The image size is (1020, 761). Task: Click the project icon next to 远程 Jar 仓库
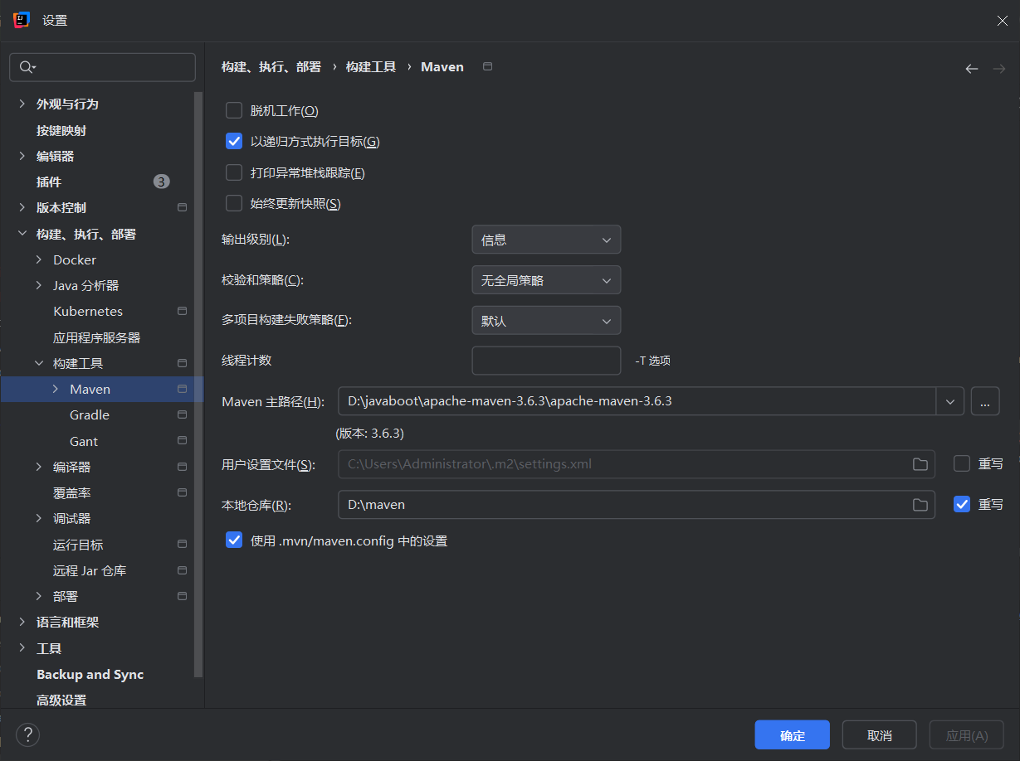click(x=183, y=570)
